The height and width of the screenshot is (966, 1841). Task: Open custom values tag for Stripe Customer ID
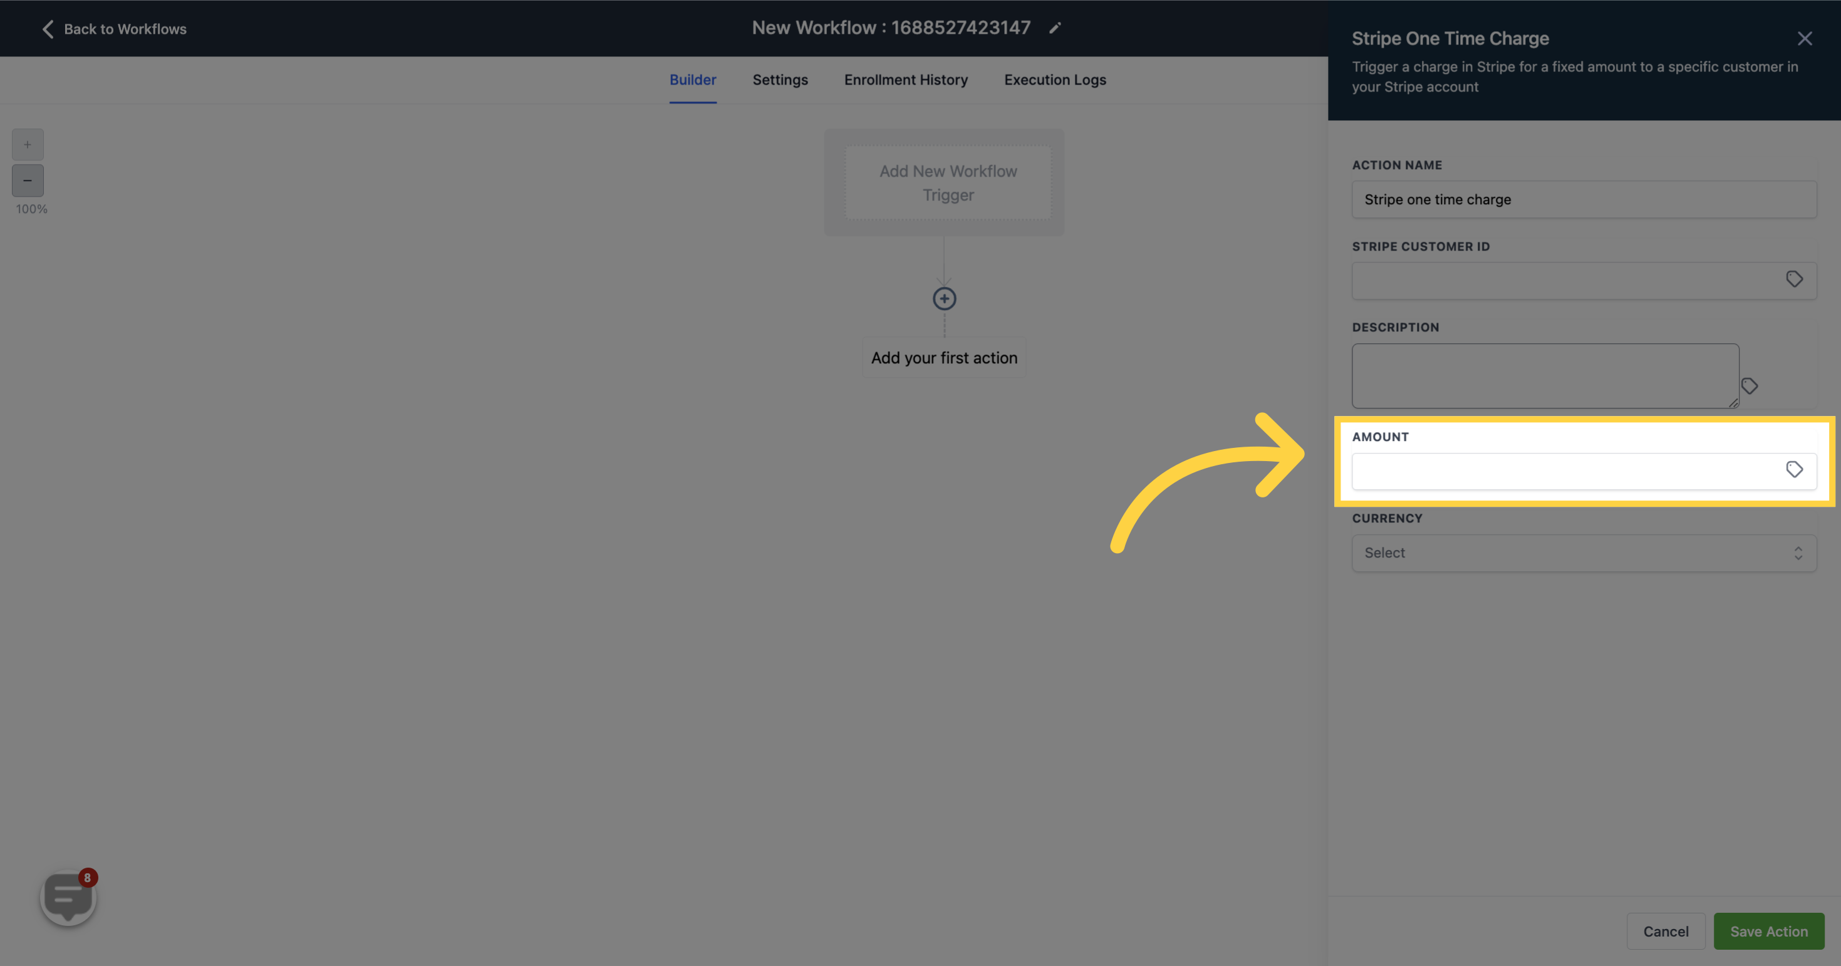(x=1794, y=279)
